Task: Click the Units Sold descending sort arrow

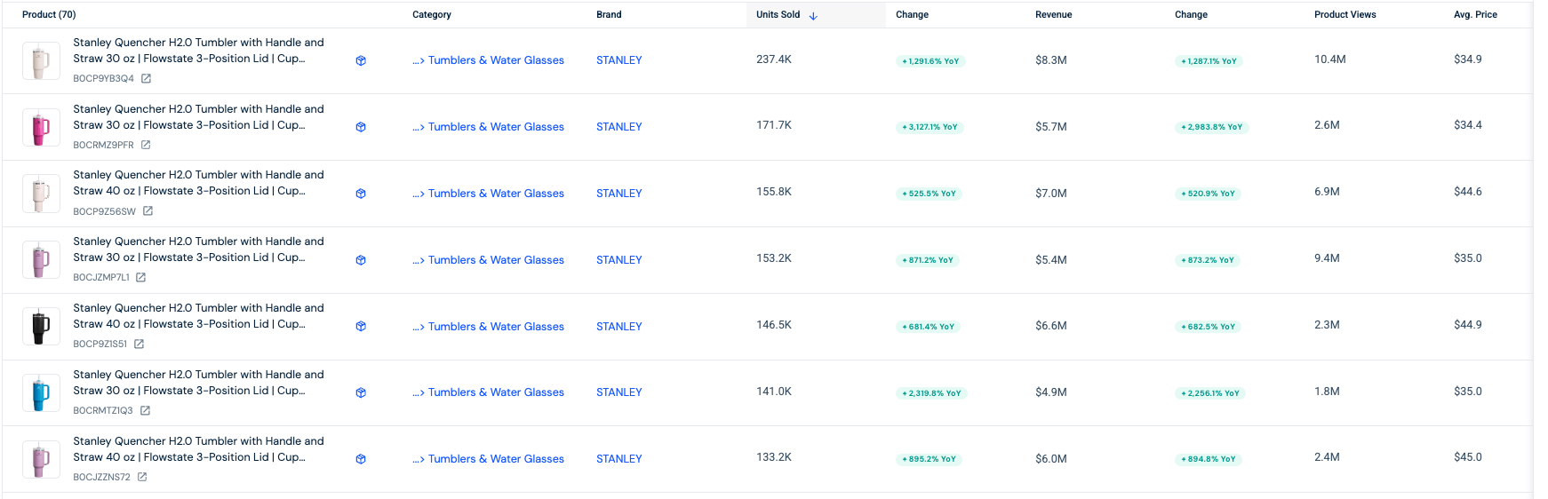Action: (x=813, y=15)
